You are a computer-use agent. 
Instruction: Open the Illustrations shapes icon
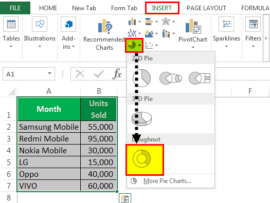click(40, 24)
